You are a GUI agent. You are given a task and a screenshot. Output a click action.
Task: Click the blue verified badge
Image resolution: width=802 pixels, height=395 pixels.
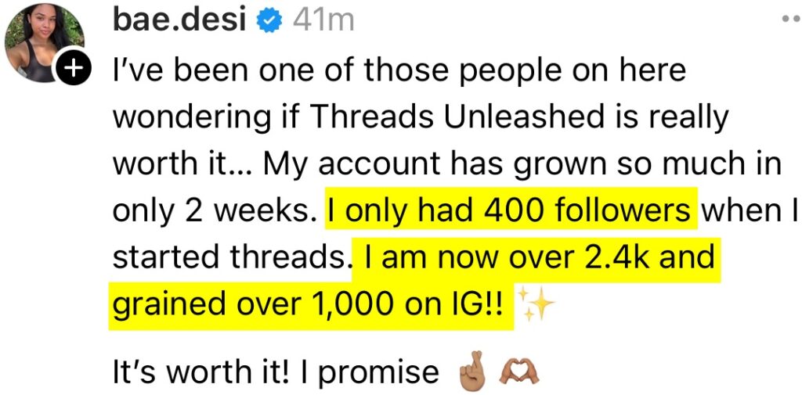click(270, 22)
